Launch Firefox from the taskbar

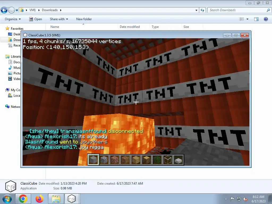point(39,199)
